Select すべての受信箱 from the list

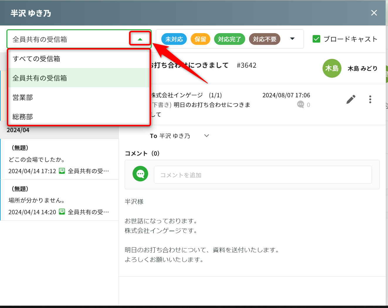tap(36, 59)
